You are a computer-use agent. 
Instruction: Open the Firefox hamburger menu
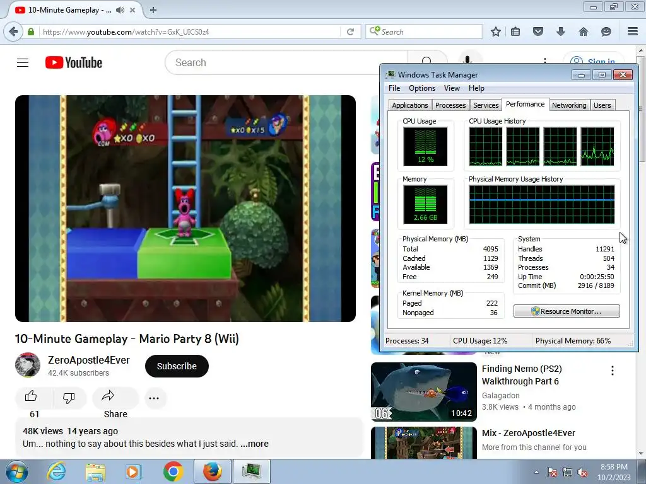[x=633, y=32]
